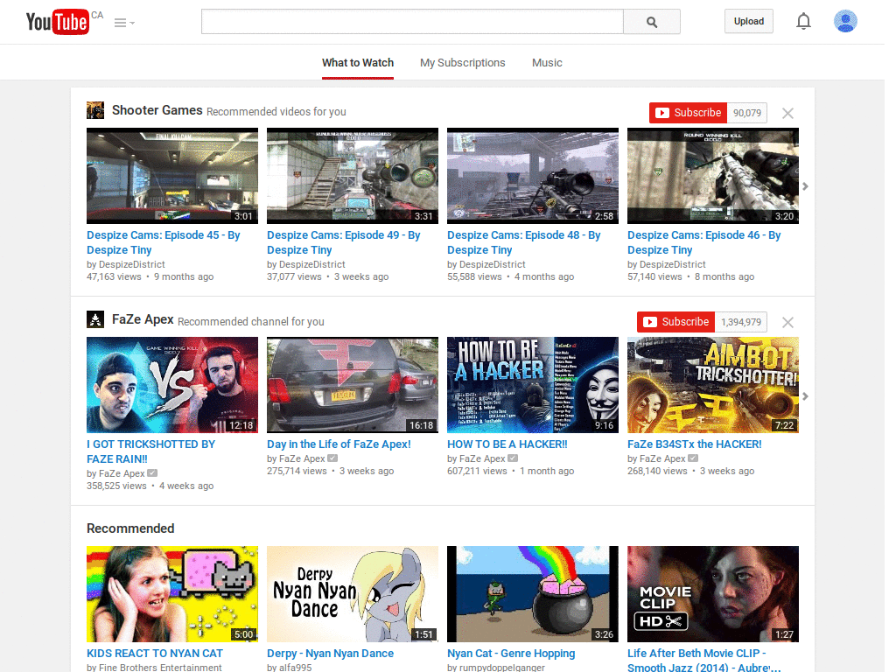This screenshot has width=896, height=672.
Task: Open title KIDS REACT TO NYAN CAT
Action: click(155, 653)
